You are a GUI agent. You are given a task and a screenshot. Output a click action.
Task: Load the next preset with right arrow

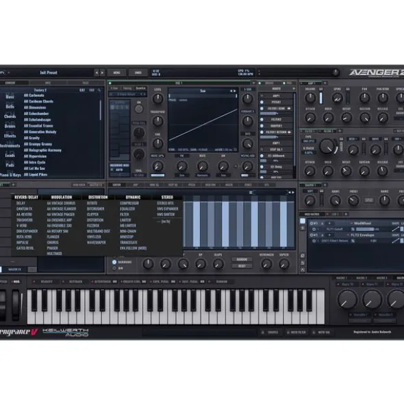pos(103,73)
